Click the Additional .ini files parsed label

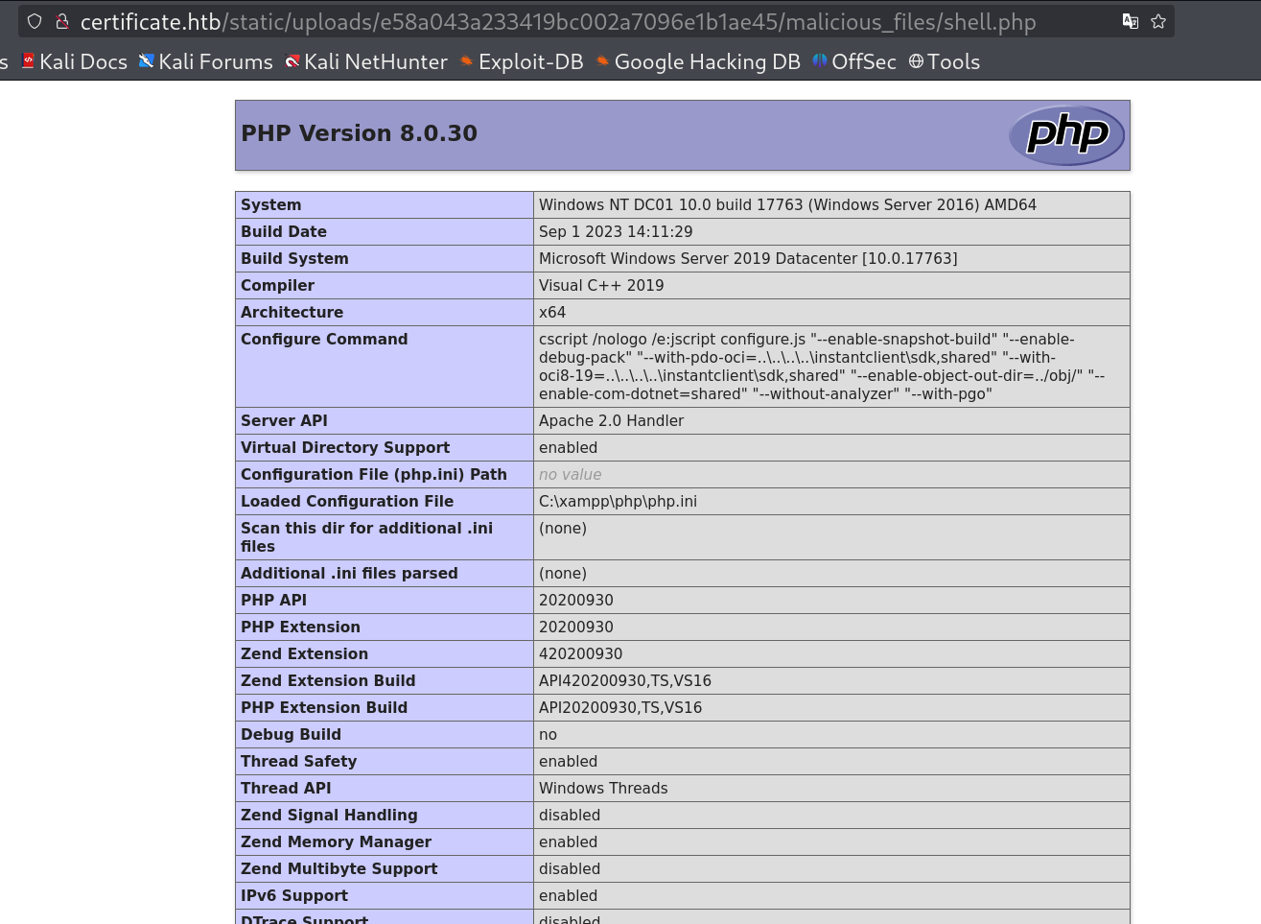[x=349, y=573]
